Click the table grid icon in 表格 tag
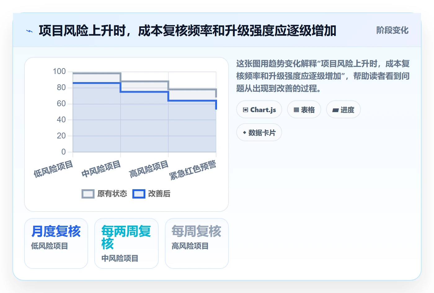Image resolution: width=434 pixels, height=293 pixels. pyautogui.click(x=296, y=110)
